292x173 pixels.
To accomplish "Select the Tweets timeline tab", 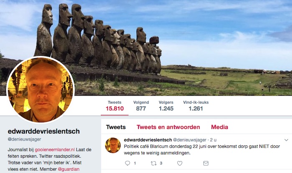I will 116,127.
